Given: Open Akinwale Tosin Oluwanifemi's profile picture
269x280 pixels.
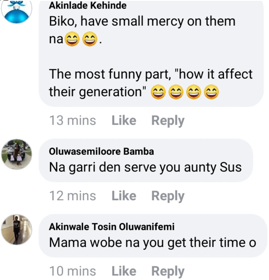Looking at the screenshot, I should tap(17, 229).
